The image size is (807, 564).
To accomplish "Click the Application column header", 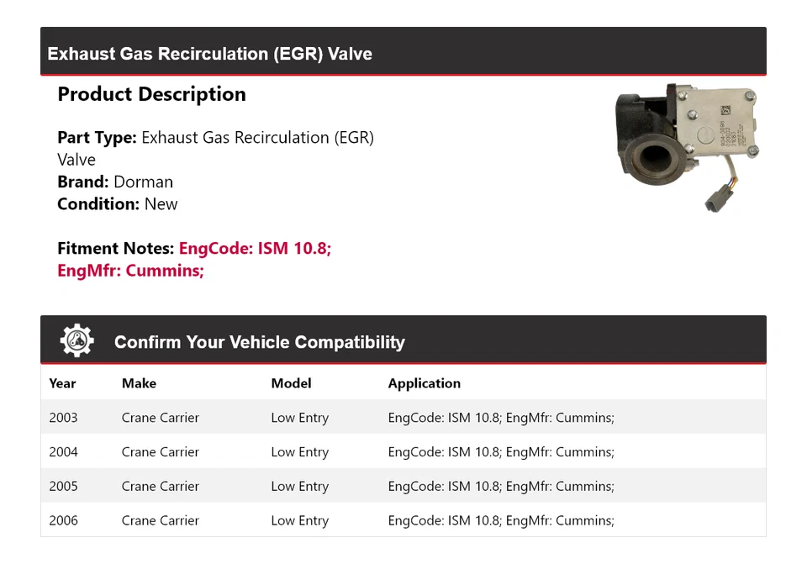I will point(424,383).
